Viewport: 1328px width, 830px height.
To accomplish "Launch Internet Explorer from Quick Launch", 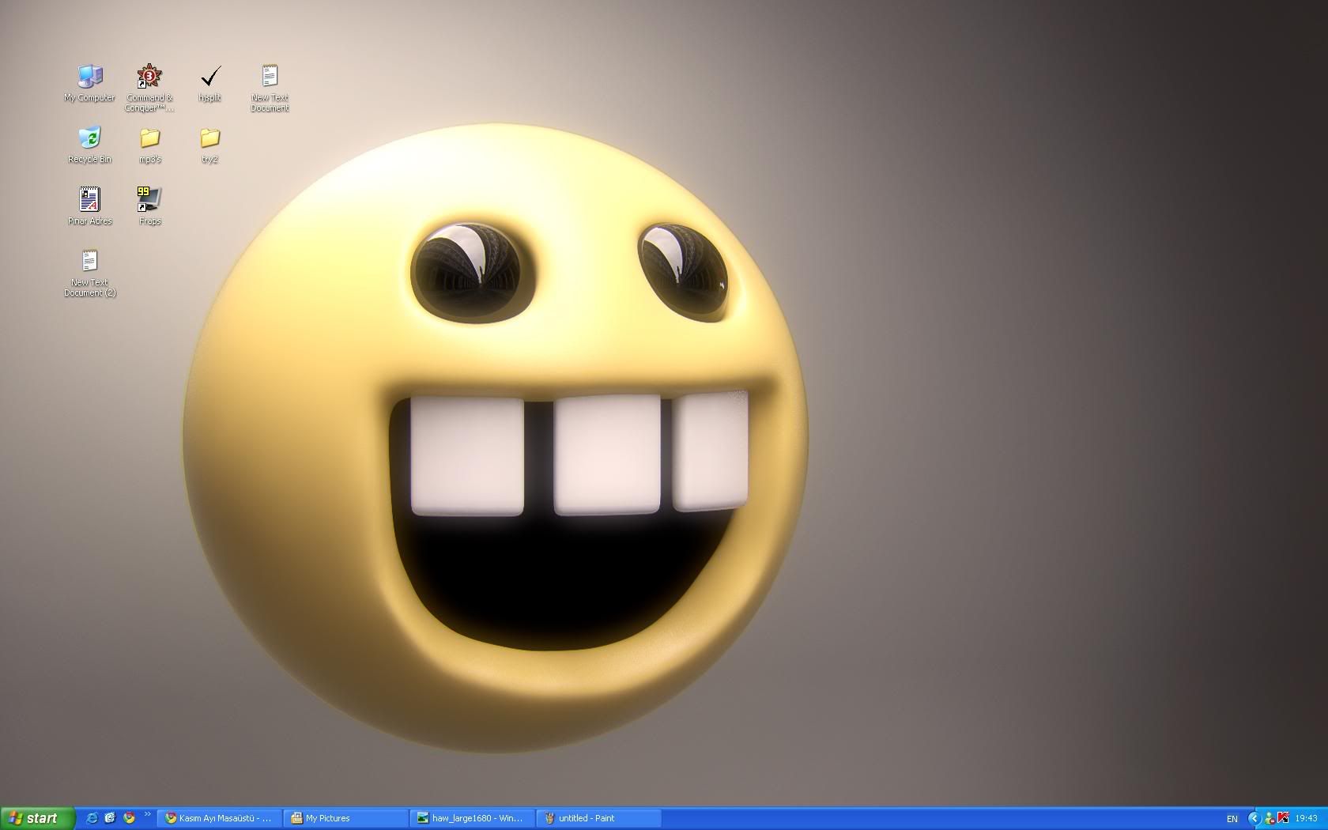I will click(x=92, y=818).
